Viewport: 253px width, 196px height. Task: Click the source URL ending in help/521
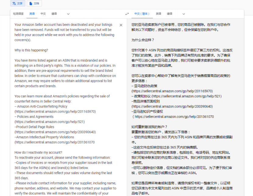point(50,122)
